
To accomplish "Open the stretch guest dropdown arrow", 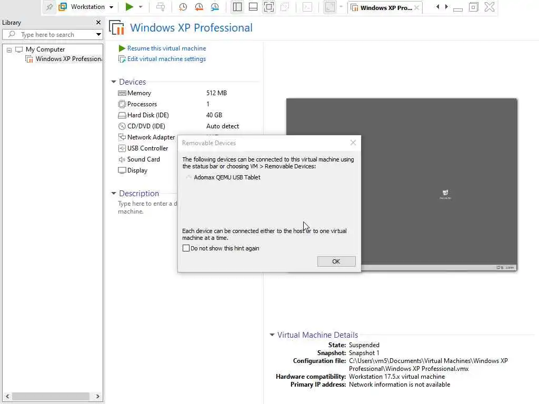I will coord(341,7).
